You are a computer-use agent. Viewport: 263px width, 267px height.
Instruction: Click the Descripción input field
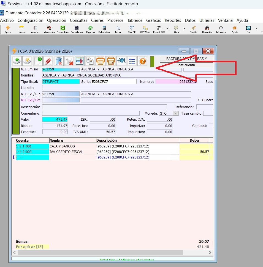pos(104,107)
